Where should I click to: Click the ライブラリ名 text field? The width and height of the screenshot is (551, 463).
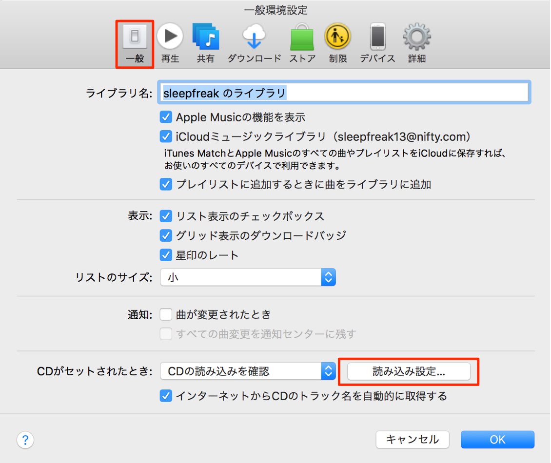pos(344,93)
